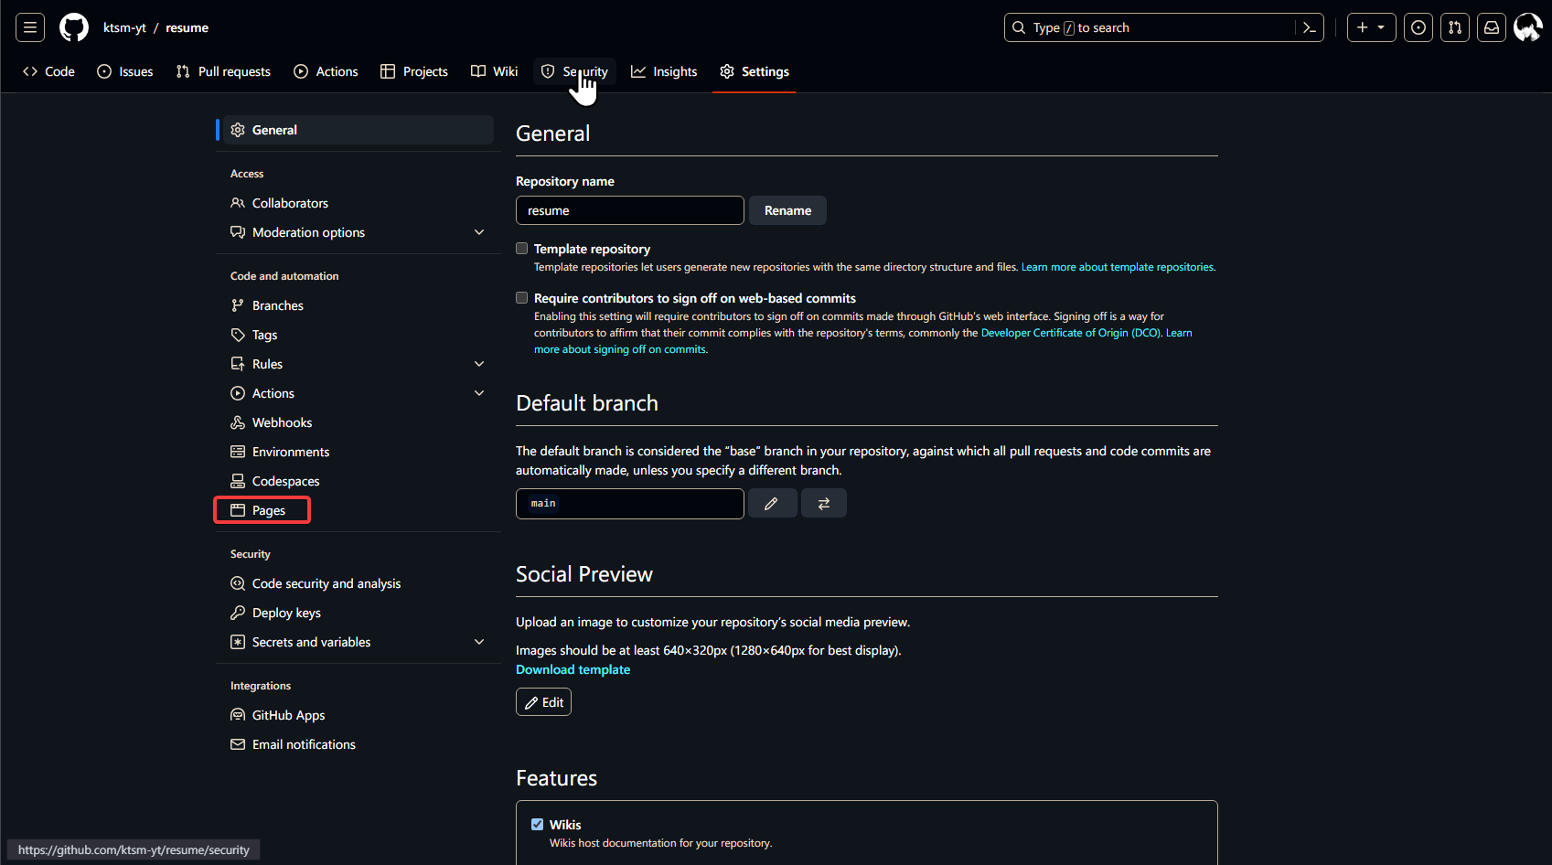Expand the Rules section chevron
This screenshot has height=865, width=1552.
pos(479,364)
